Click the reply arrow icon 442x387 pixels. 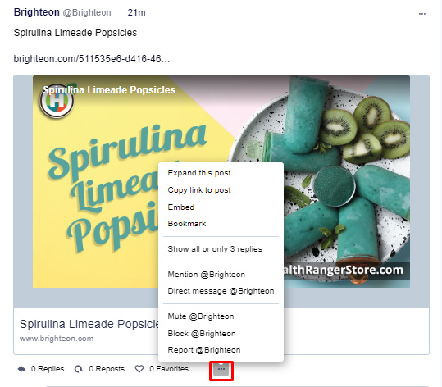(x=21, y=369)
